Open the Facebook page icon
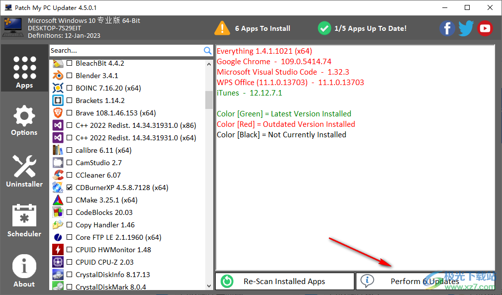Image resolution: width=502 pixels, height=295 pixels. click(447, 28)
